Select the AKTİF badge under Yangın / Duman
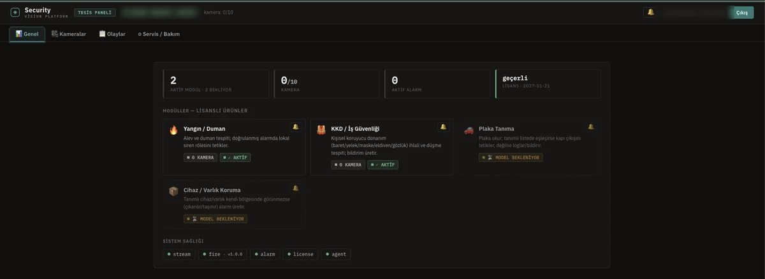The width and height of the screenshot is (765, 279). [x=235, y=157]
